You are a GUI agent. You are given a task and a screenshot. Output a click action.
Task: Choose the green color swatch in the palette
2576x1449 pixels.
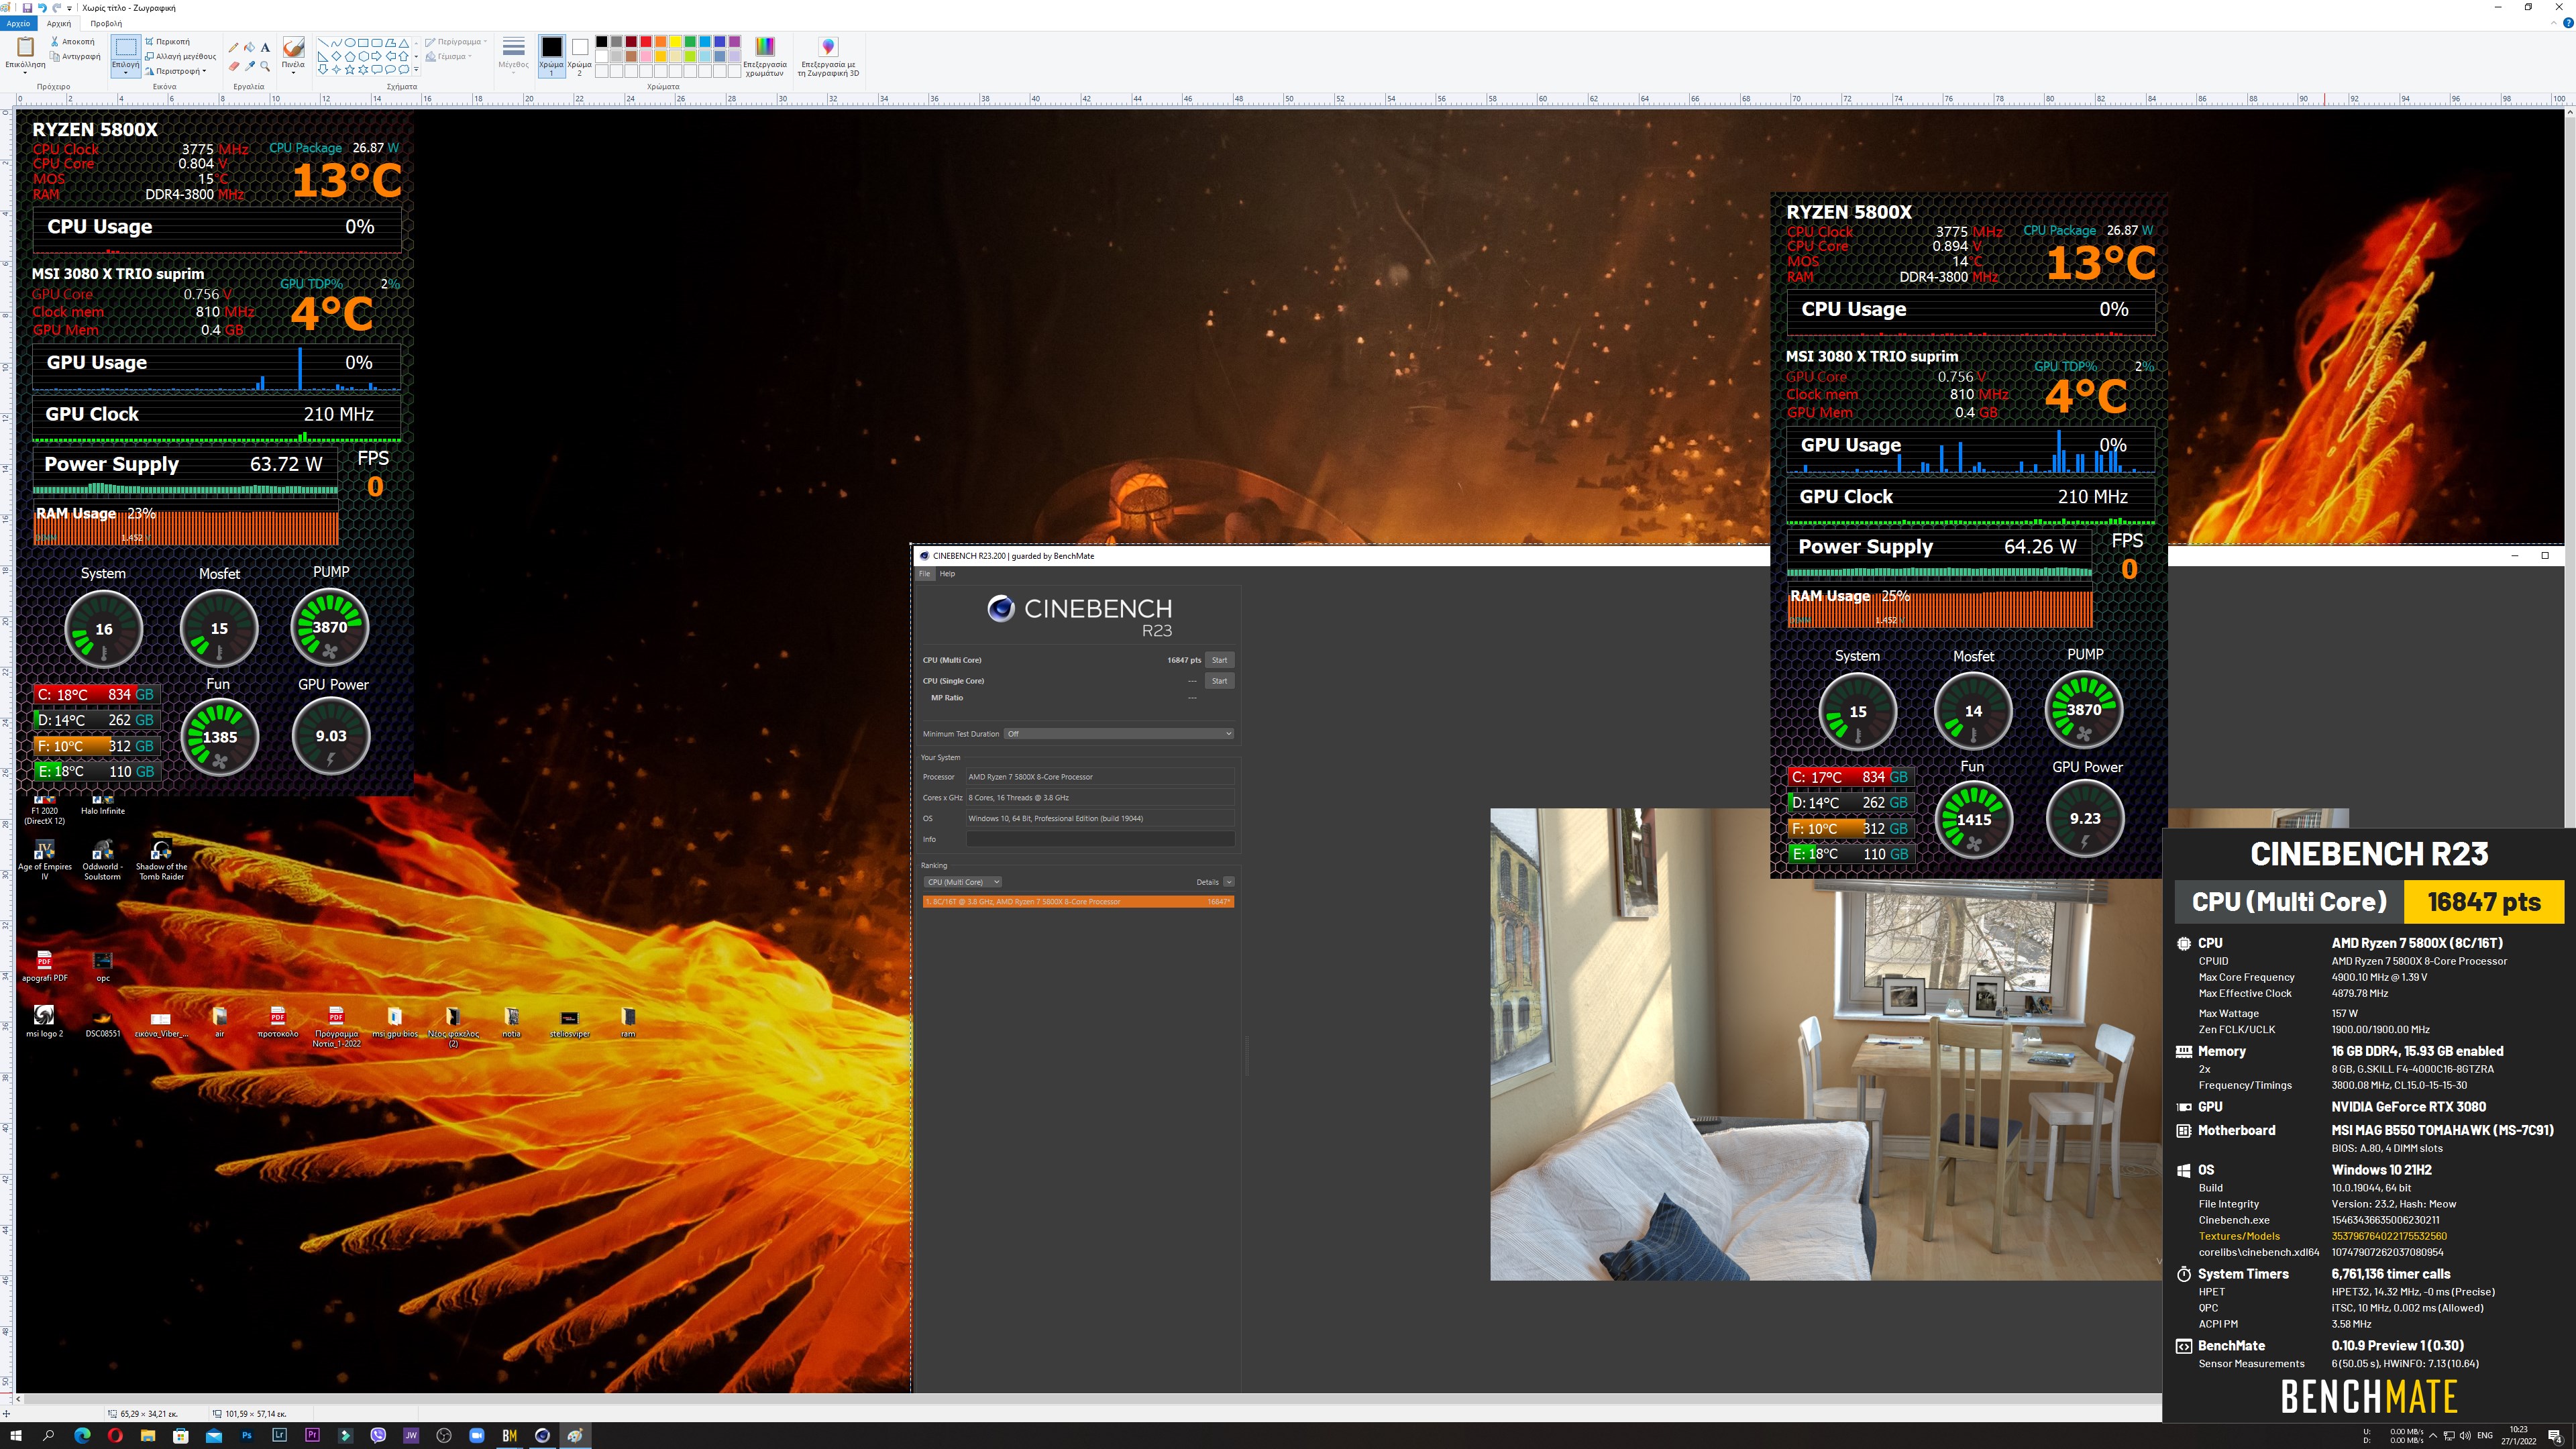tap(690, 41)
